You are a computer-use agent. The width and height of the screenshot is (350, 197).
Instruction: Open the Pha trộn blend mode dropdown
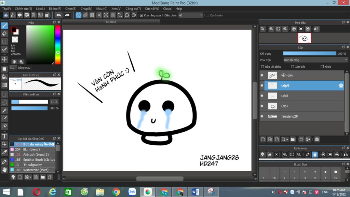point(315,60)
